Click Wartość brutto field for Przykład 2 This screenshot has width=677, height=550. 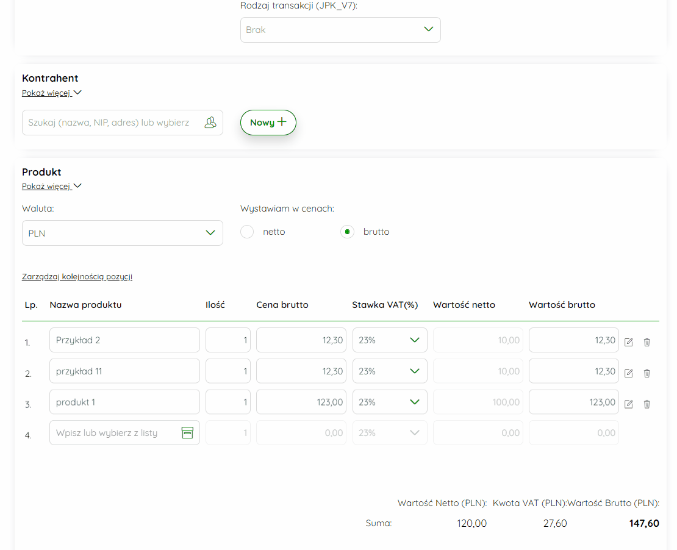[574, 340]
